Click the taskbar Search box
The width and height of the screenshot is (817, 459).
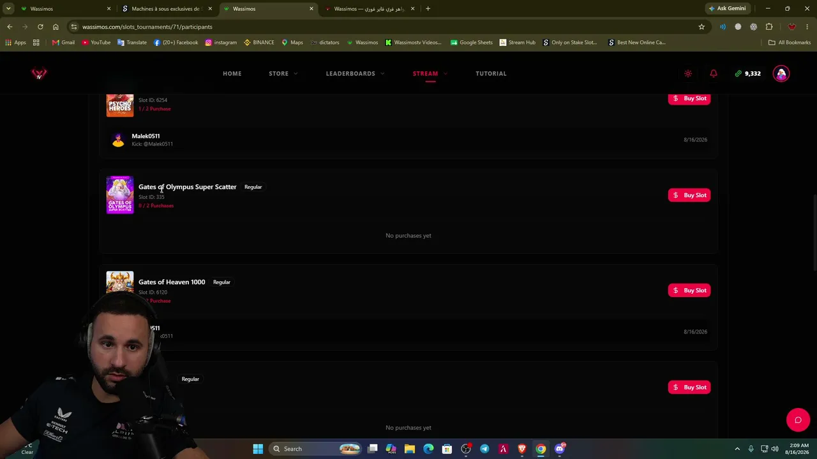pyautogui.click(x=316, y=449)
